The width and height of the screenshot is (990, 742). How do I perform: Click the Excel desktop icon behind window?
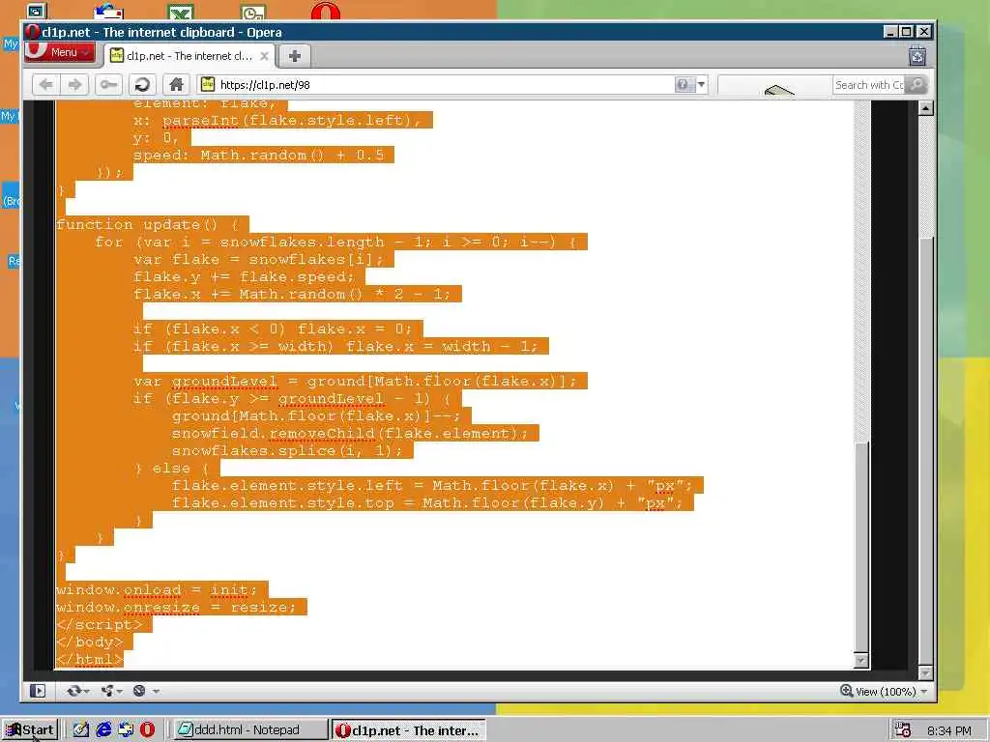181,12
